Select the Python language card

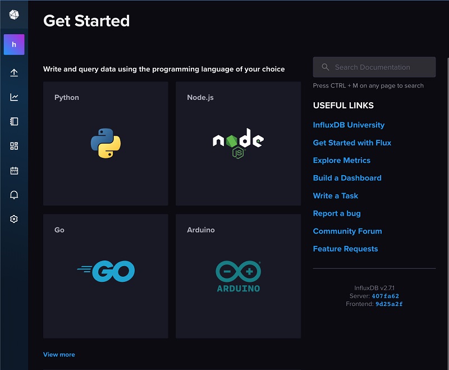[106, 142]
